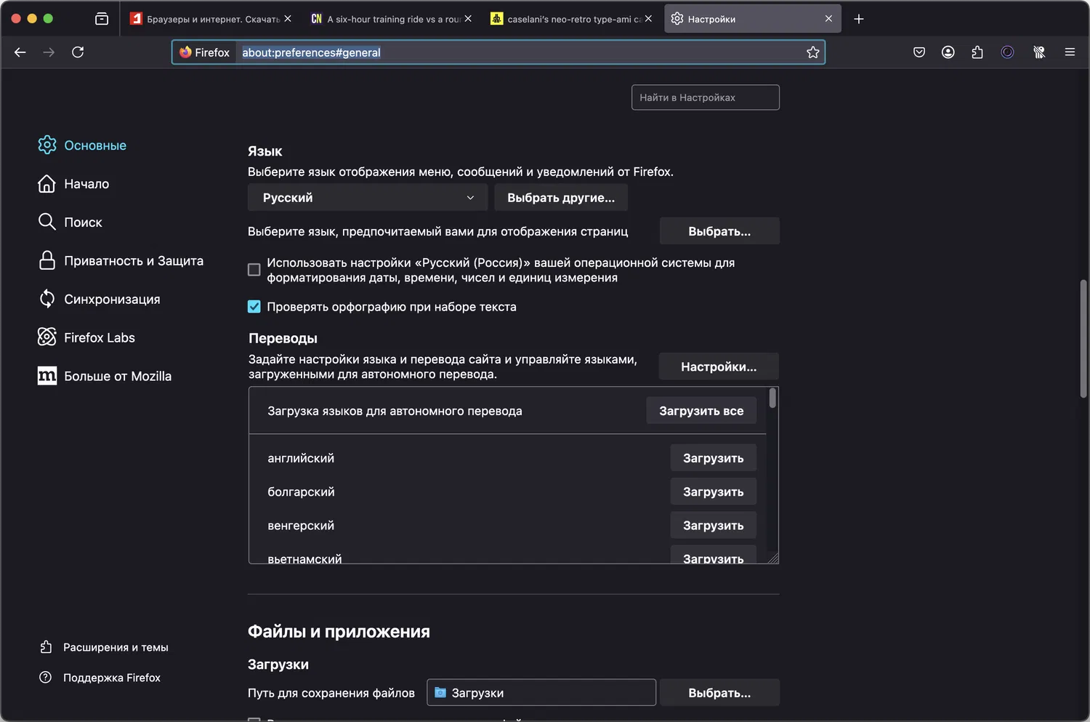The image size is (1090, 722).
Task: Click the «Найти в Настройках» search field
Action: pyautogui.click(x=705, y=97)
